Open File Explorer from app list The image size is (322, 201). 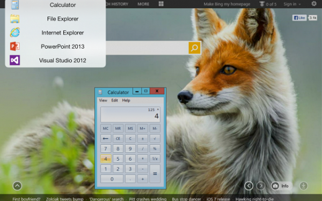tap(55, 19)
